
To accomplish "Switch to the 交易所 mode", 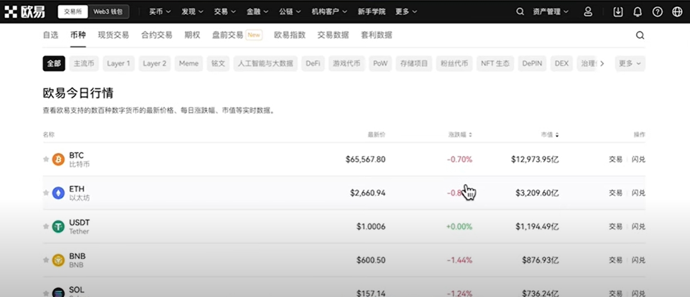I will (73, 12).
